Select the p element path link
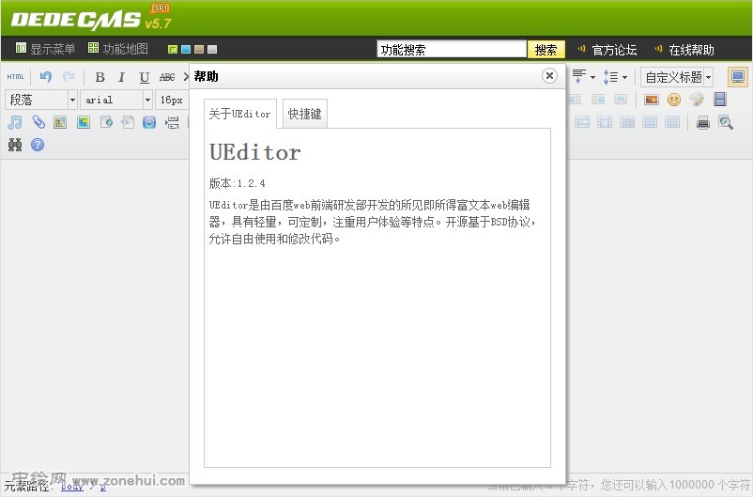The image size is (753, 497). pyautogui.click(x=102, y=487)
